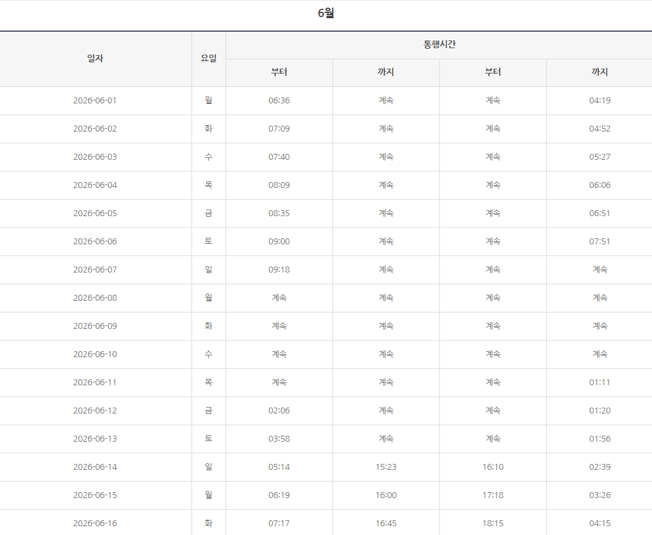This screenshot has height=535, width=652.
Task: Click the 통행시간 header cell
Action: click(439, 45)
